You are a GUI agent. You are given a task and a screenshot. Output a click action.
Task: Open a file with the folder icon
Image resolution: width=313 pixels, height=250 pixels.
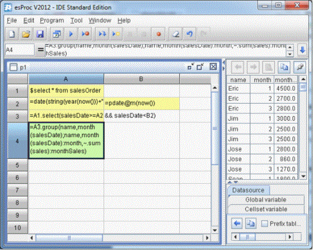26,34
